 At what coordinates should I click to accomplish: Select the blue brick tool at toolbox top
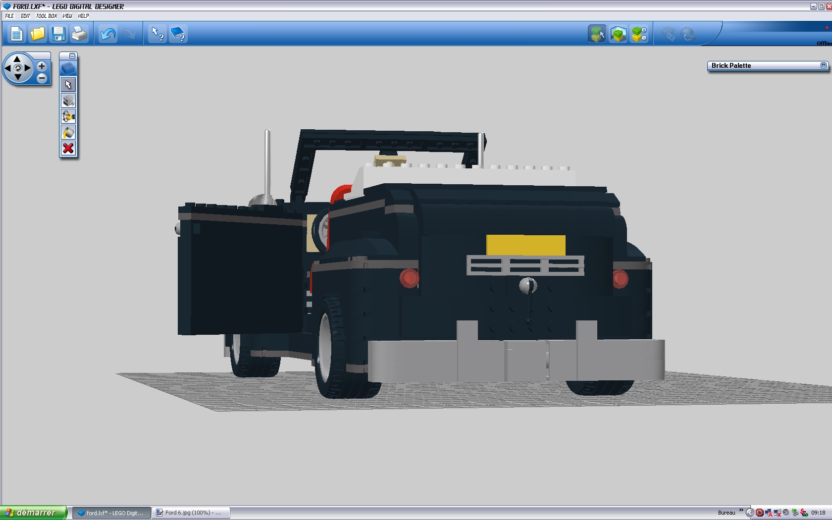pyautogui.click(x=68, y=69)
